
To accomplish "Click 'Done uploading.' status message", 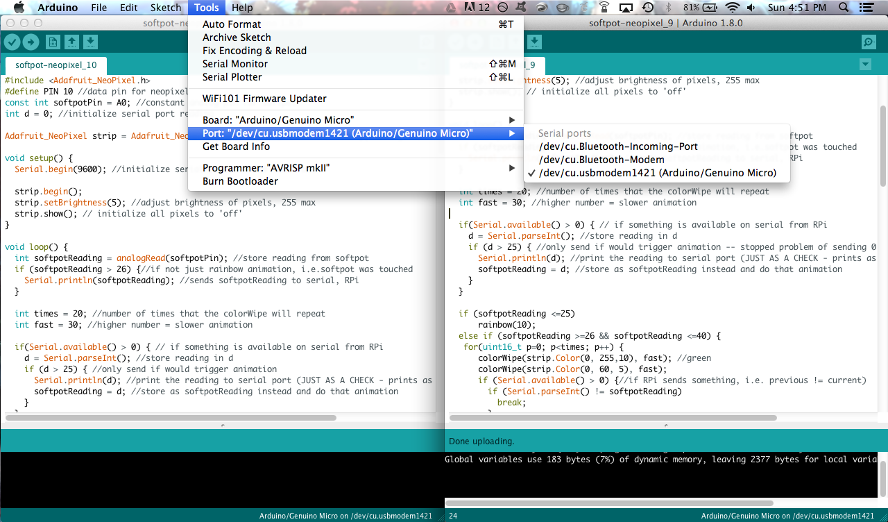I will coord(481,441).
